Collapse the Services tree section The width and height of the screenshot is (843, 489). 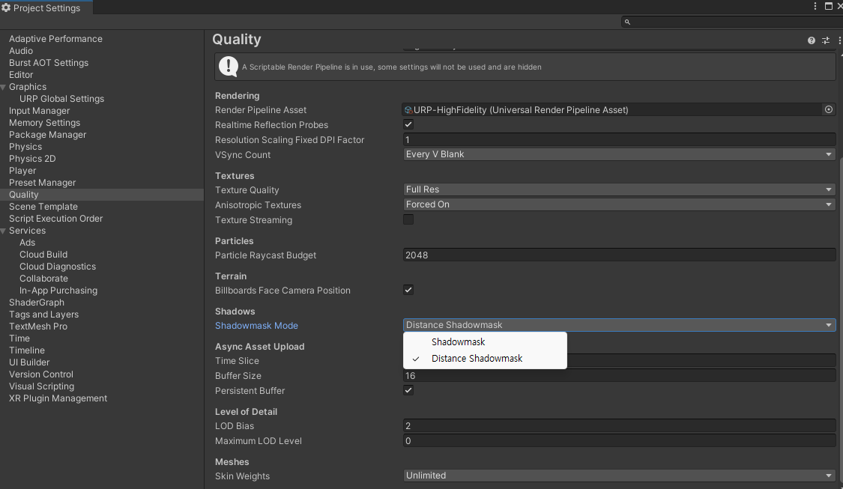(3, 231)
